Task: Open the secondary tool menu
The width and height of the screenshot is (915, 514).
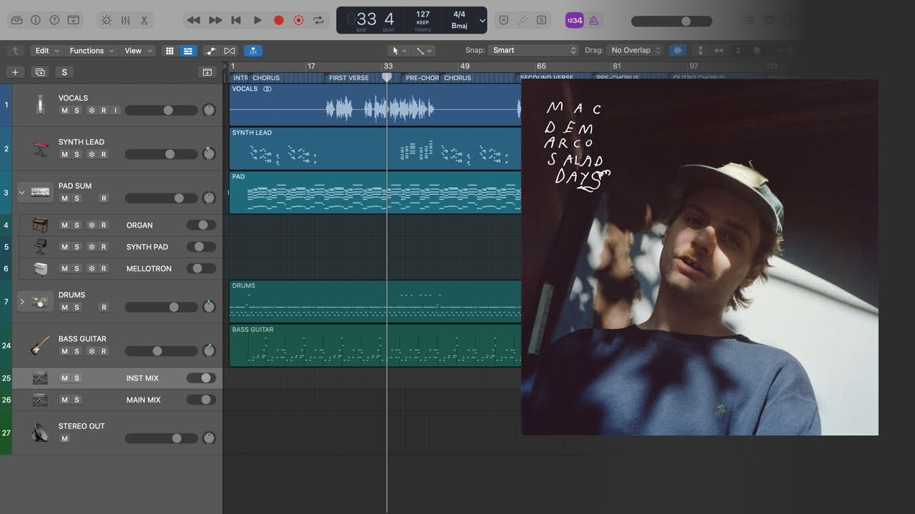Action: click(x=425, y=51)
